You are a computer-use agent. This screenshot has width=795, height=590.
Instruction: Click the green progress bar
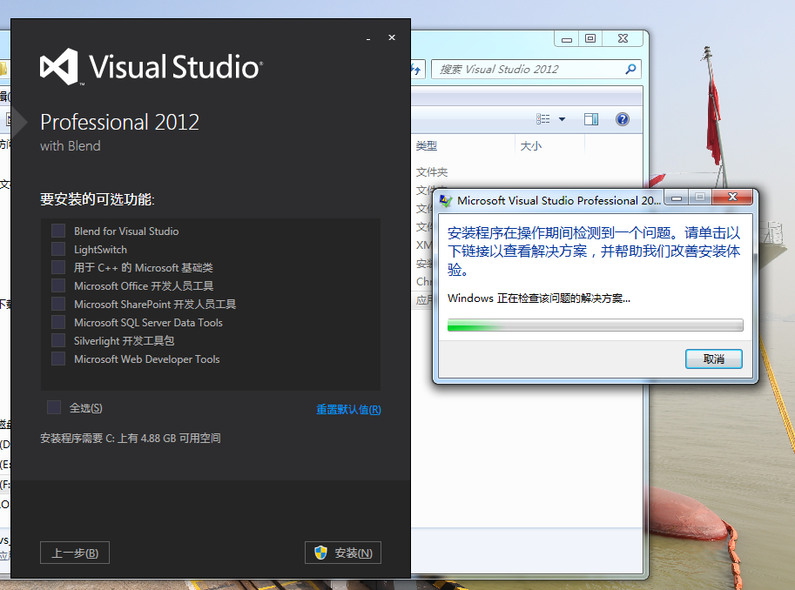(x=596, y=325)
